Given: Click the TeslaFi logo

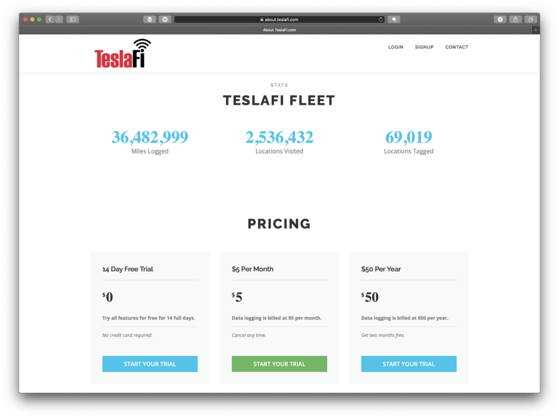Looking at the screenshot, I should tap(123, 53).
